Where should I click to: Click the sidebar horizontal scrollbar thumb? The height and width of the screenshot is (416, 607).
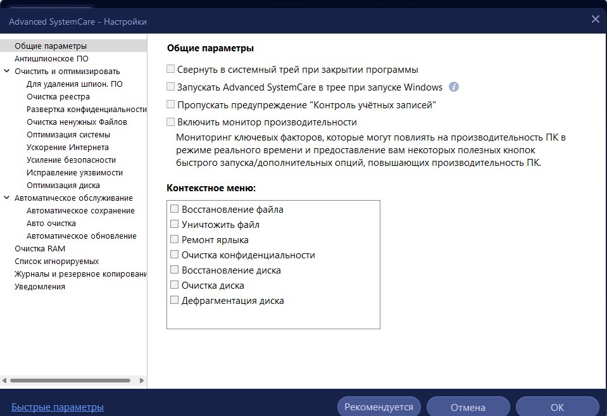click(x=70, y=381)
